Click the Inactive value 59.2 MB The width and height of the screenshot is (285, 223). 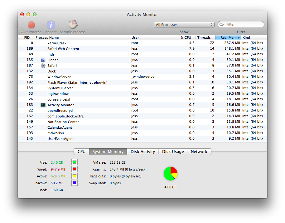coord(57,183)
